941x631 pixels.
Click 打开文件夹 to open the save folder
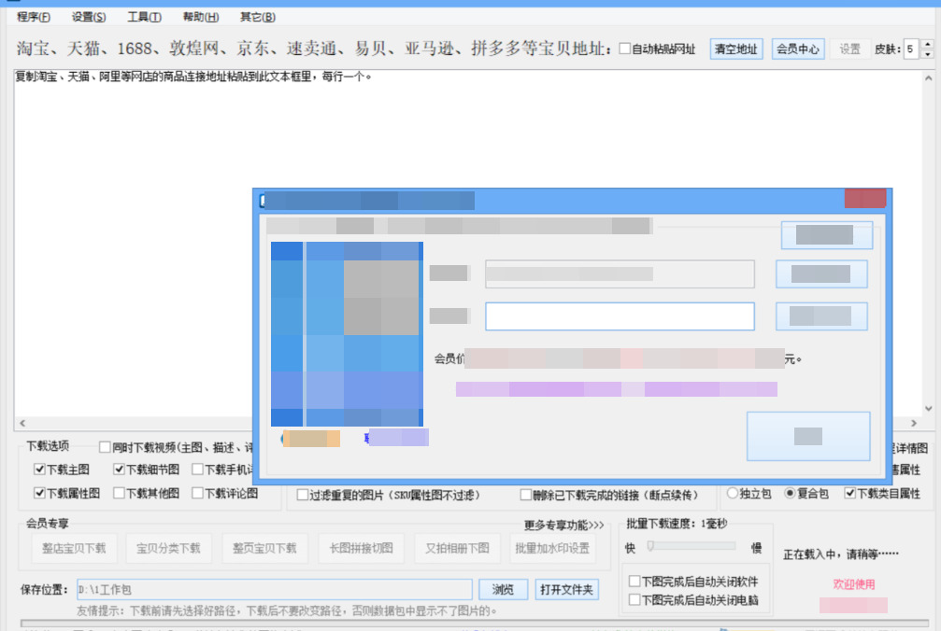click(x=566, y=590)
